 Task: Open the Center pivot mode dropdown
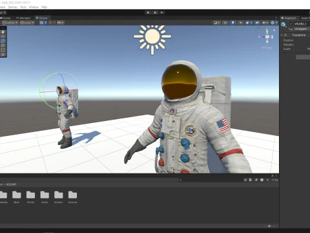pyautogui.click(x=10, y=23)
